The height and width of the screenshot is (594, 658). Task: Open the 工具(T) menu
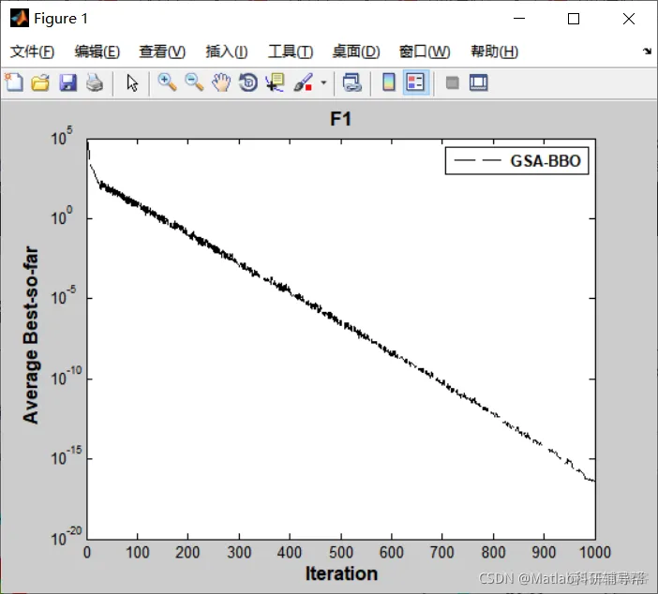click(x=291, y=52)
